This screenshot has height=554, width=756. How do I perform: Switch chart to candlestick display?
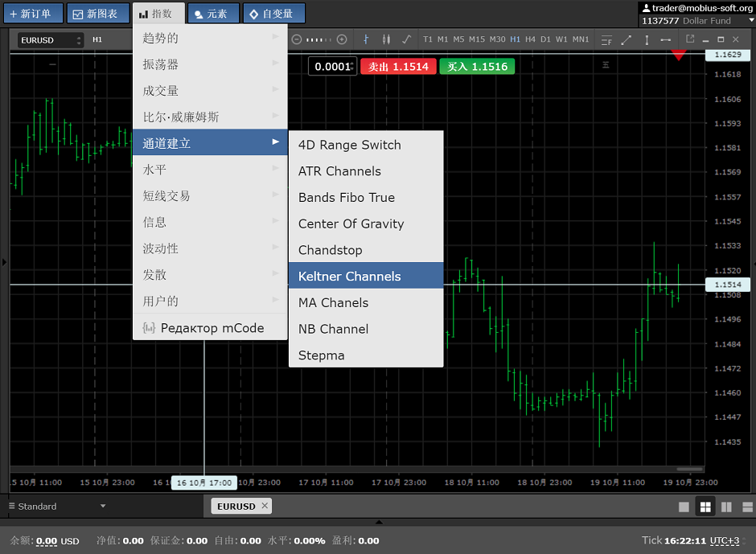point(386,39)
